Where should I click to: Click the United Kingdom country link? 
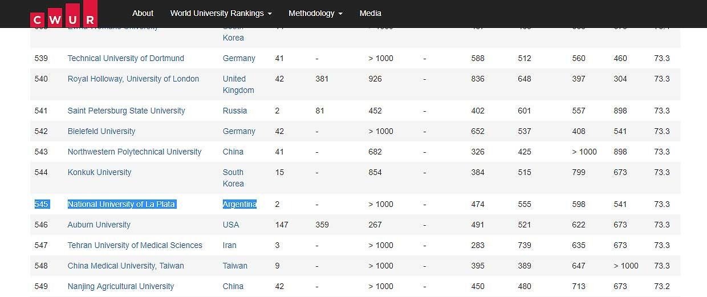pyautogui.click(x=238, y=84)
